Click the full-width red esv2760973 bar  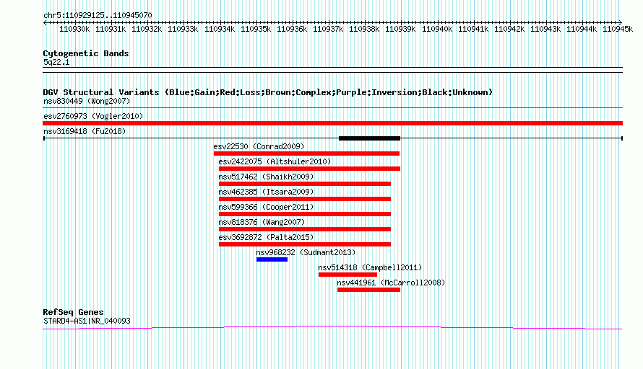(332, 123)
